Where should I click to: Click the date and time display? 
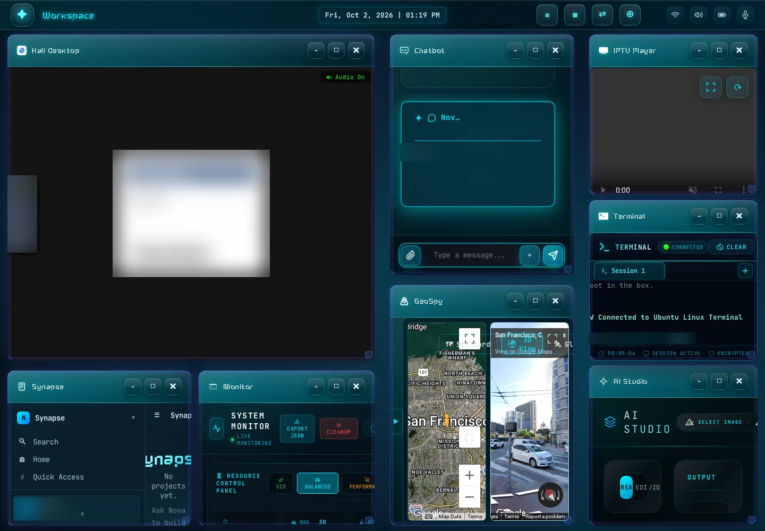382,15
